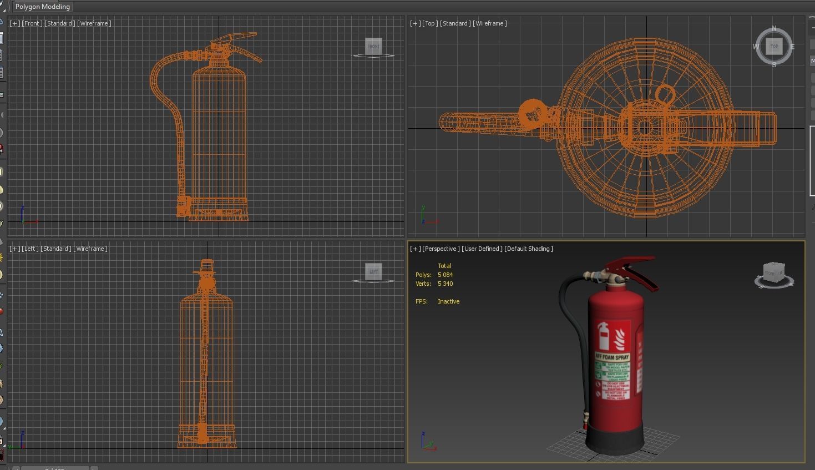Click the TOP face of the ViewCube
The height and width of the screenshot is (470, 815).
click(x=774, y=47)
